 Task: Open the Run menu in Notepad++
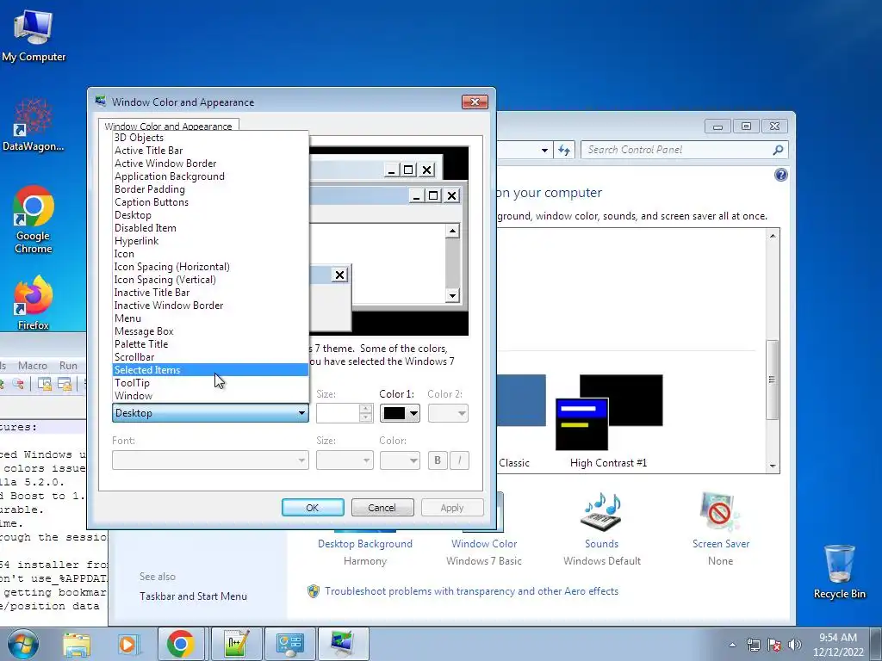click(69, 365)
